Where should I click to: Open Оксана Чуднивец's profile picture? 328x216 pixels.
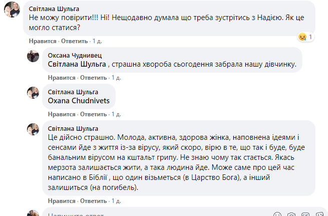tap(33, 56)
